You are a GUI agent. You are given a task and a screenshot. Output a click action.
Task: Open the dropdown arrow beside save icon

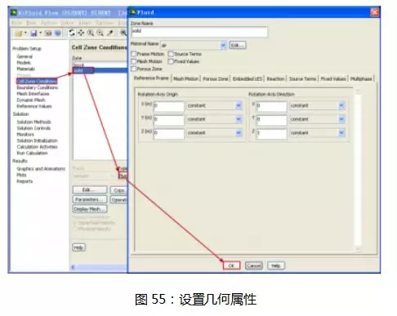tap(40, 33)
